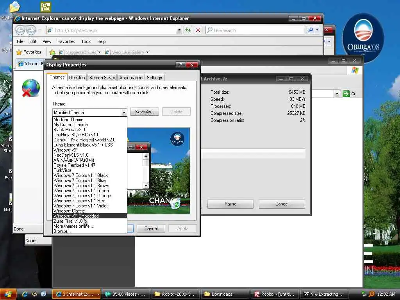
Task: Open the File menu in Internet Explorer
Action: (20, 41)
